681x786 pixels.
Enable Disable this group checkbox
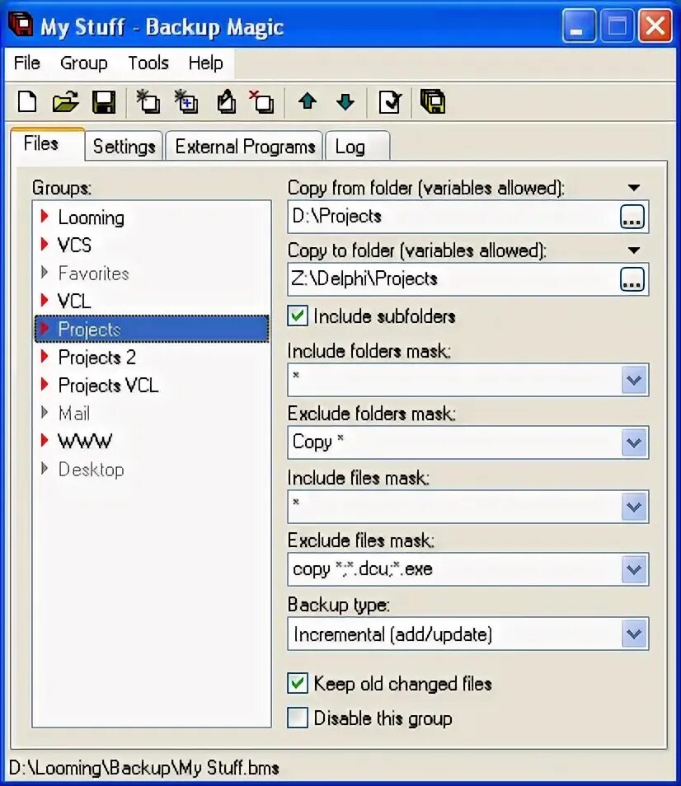point(298,718)
